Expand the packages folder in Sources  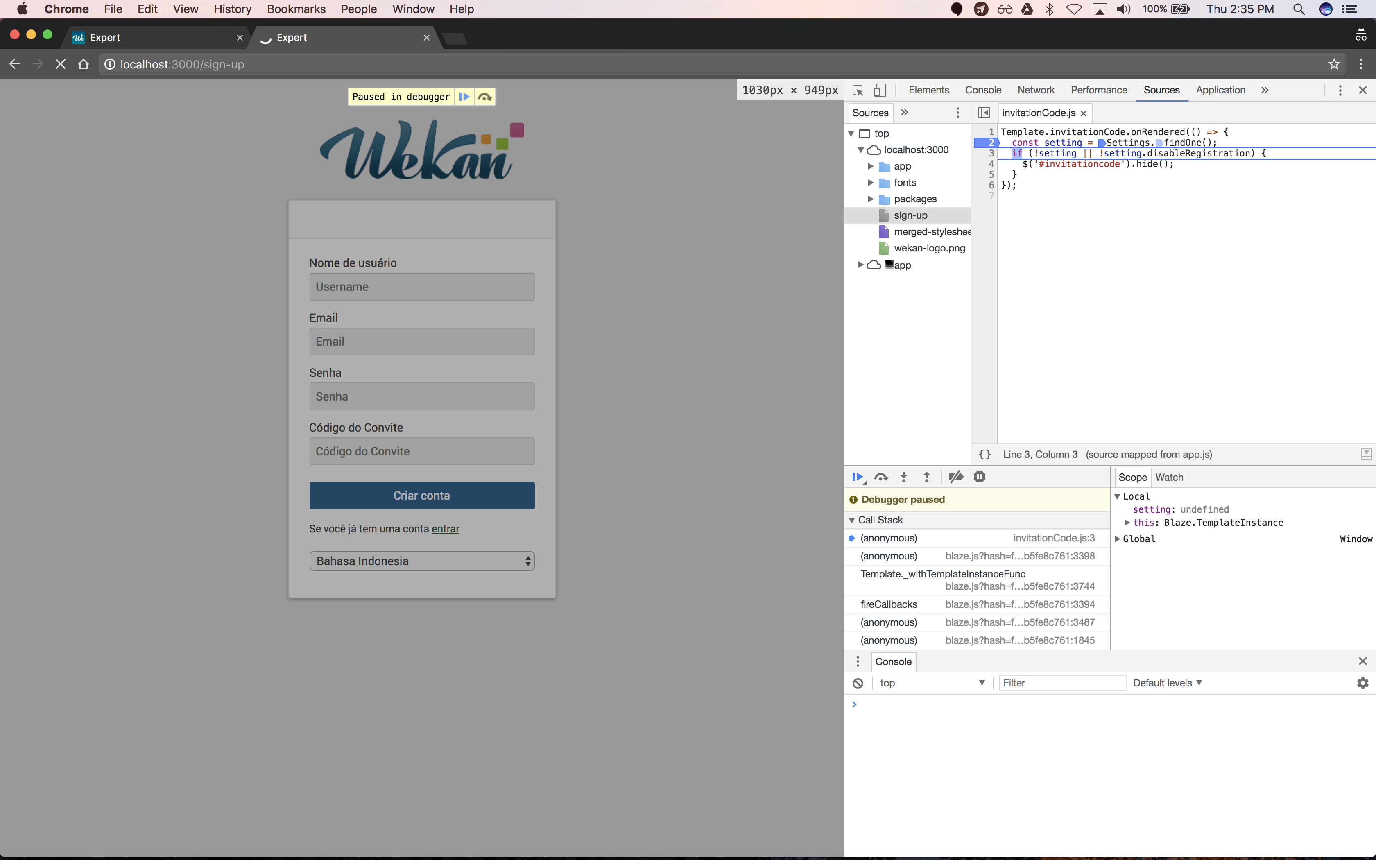pos(871,199)
